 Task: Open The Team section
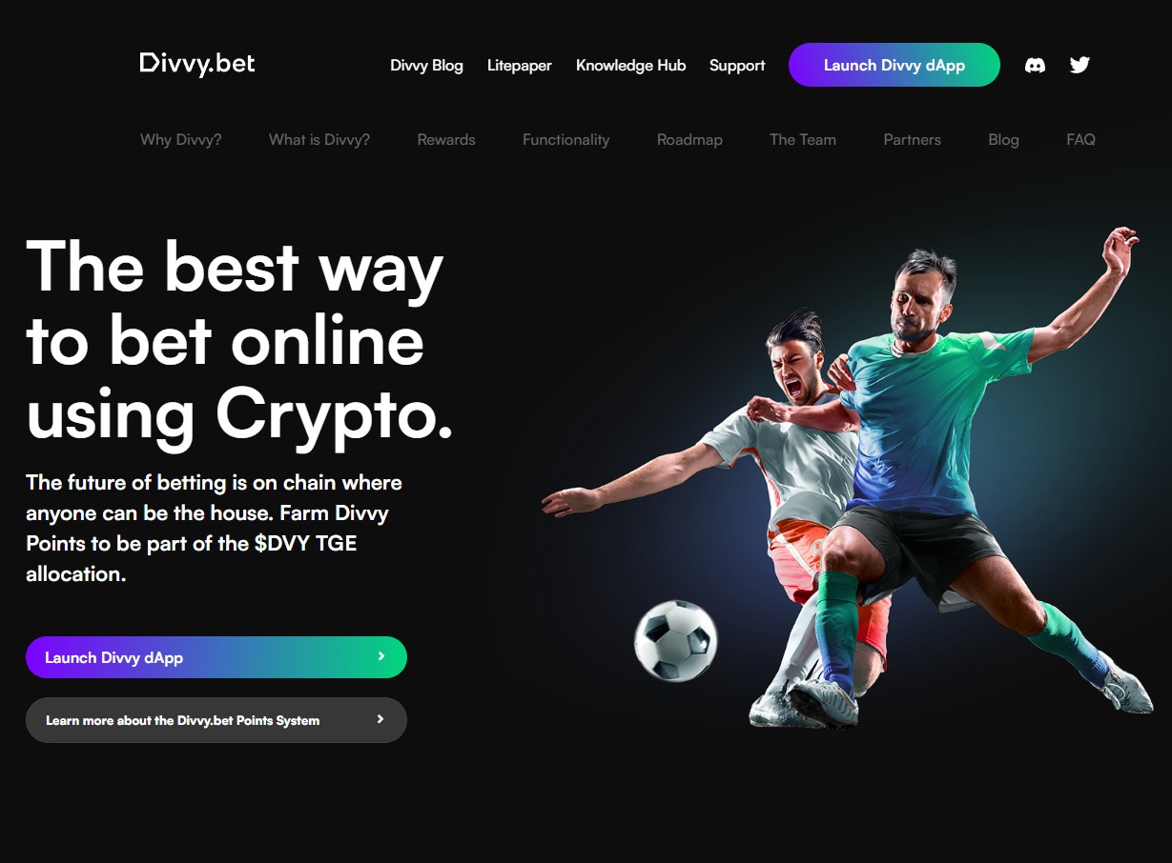803,139
